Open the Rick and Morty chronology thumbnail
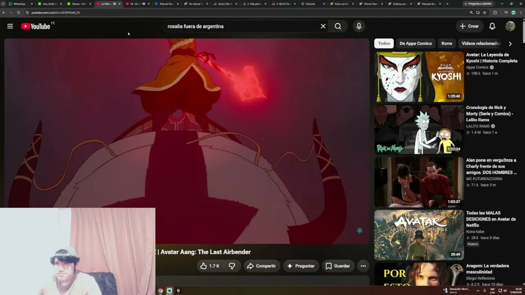Screen dimensions: 525x295 tap(419, 129)
